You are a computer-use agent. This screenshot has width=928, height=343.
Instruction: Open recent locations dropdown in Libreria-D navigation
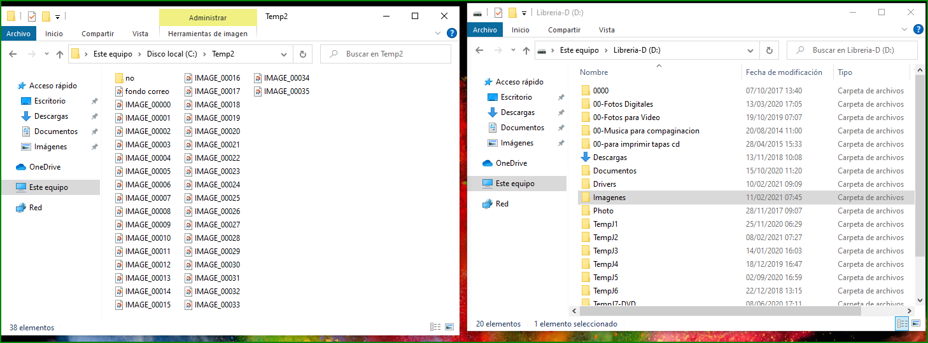click(x=513, y=50)
